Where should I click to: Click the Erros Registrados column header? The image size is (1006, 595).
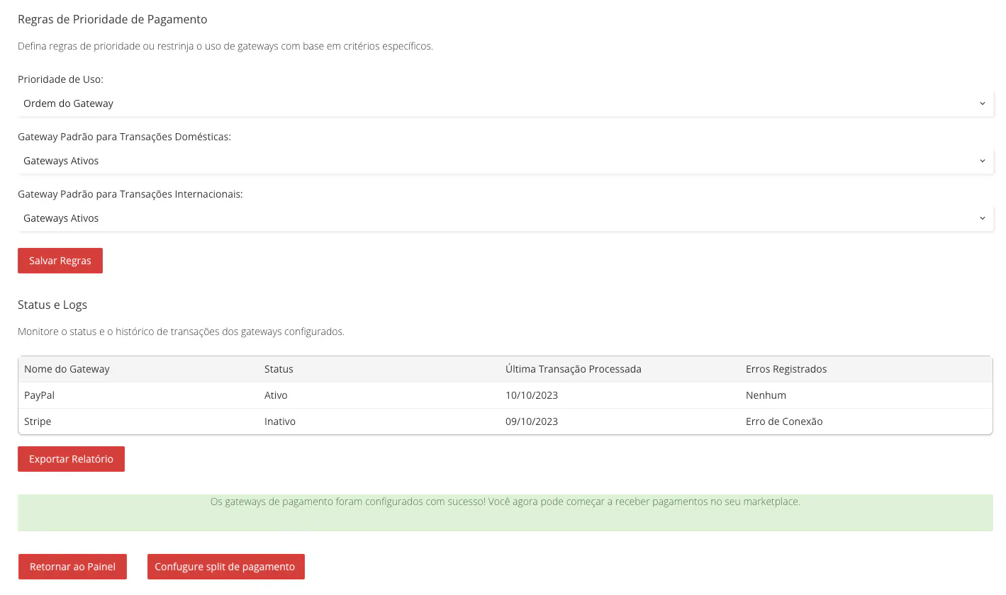(x=786, y=369)
